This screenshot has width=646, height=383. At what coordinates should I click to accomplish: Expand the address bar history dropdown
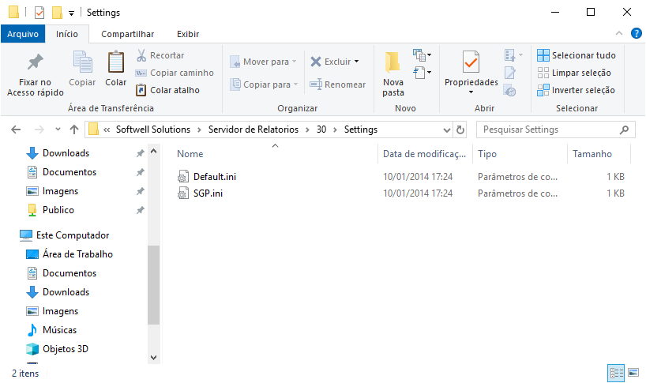[x=446, y=130]
